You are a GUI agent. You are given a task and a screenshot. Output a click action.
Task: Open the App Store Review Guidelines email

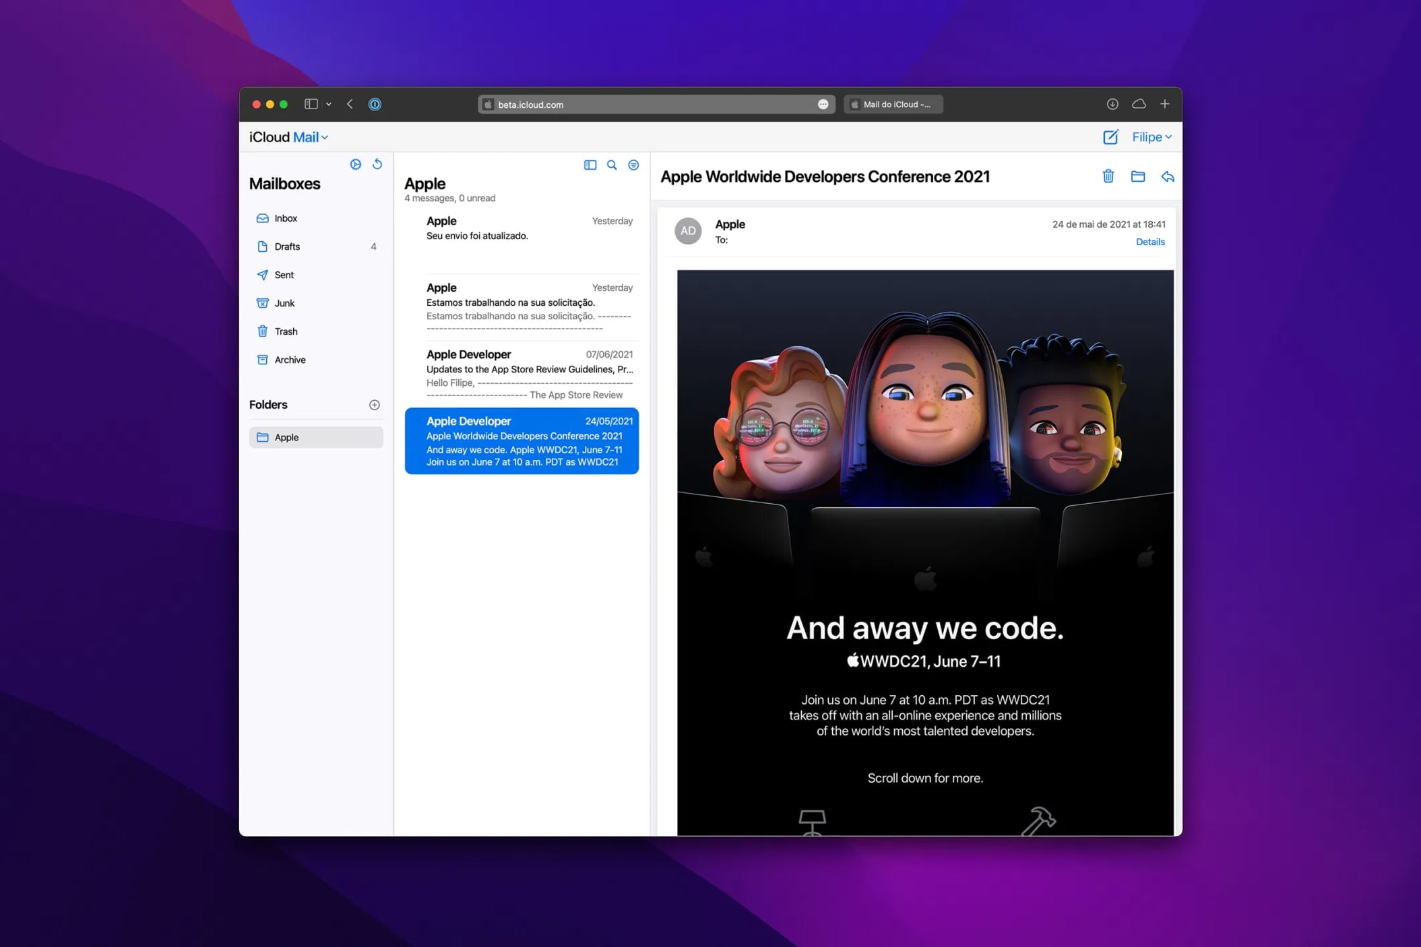(x=529, y=374)
